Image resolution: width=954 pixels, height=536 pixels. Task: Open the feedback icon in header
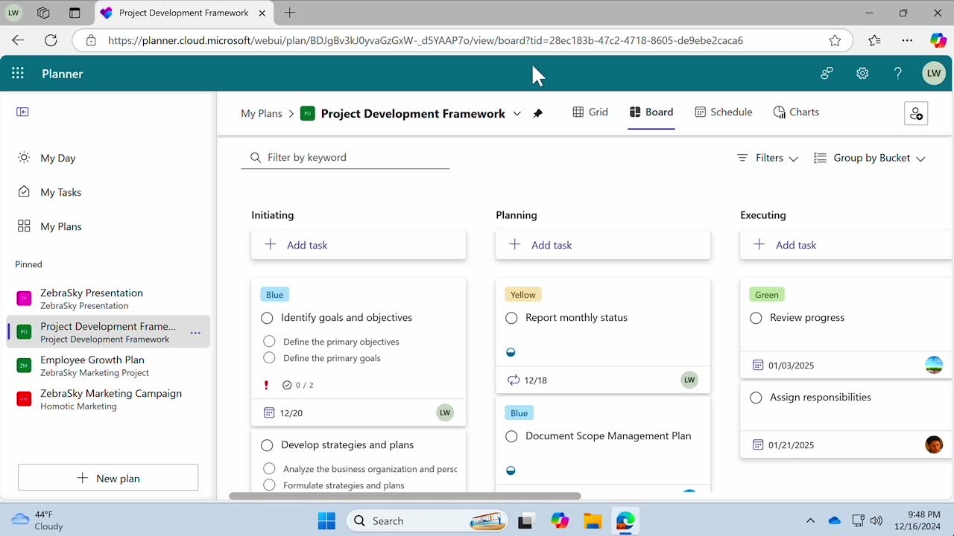827,73
